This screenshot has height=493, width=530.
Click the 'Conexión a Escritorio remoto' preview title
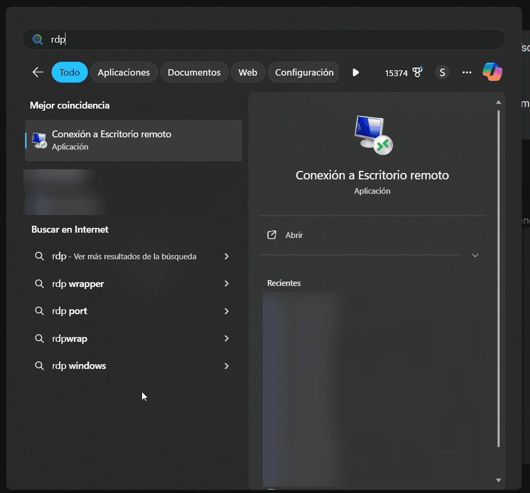(372, 175)
